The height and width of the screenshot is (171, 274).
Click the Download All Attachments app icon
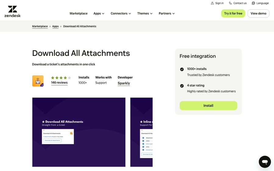[x=38, y=81]
